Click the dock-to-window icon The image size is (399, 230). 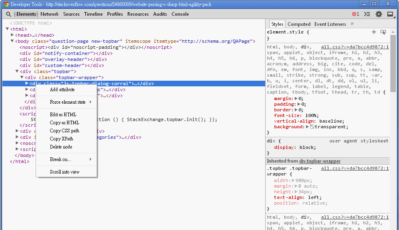pyautogui.click(x=391, y=14)
